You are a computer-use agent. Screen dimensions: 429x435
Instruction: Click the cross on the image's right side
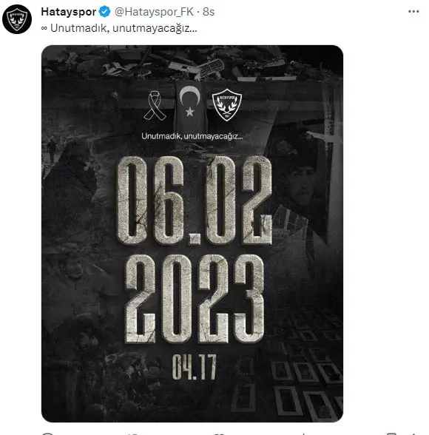[330, 166]
